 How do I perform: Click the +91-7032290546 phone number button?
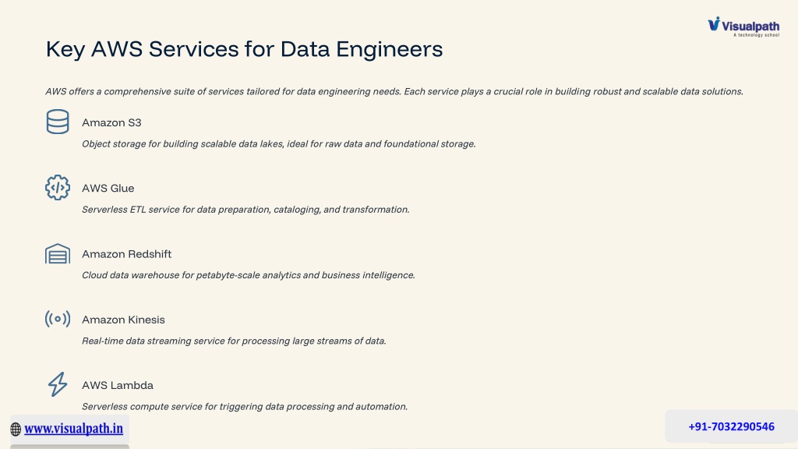coord(731,426)
